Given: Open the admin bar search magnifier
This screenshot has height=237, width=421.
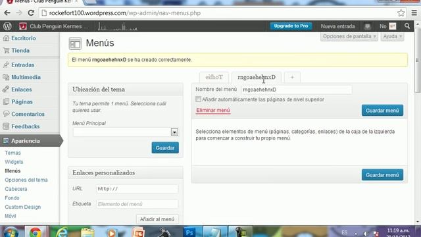Looking at the screenshot, I should pos(407,26).
